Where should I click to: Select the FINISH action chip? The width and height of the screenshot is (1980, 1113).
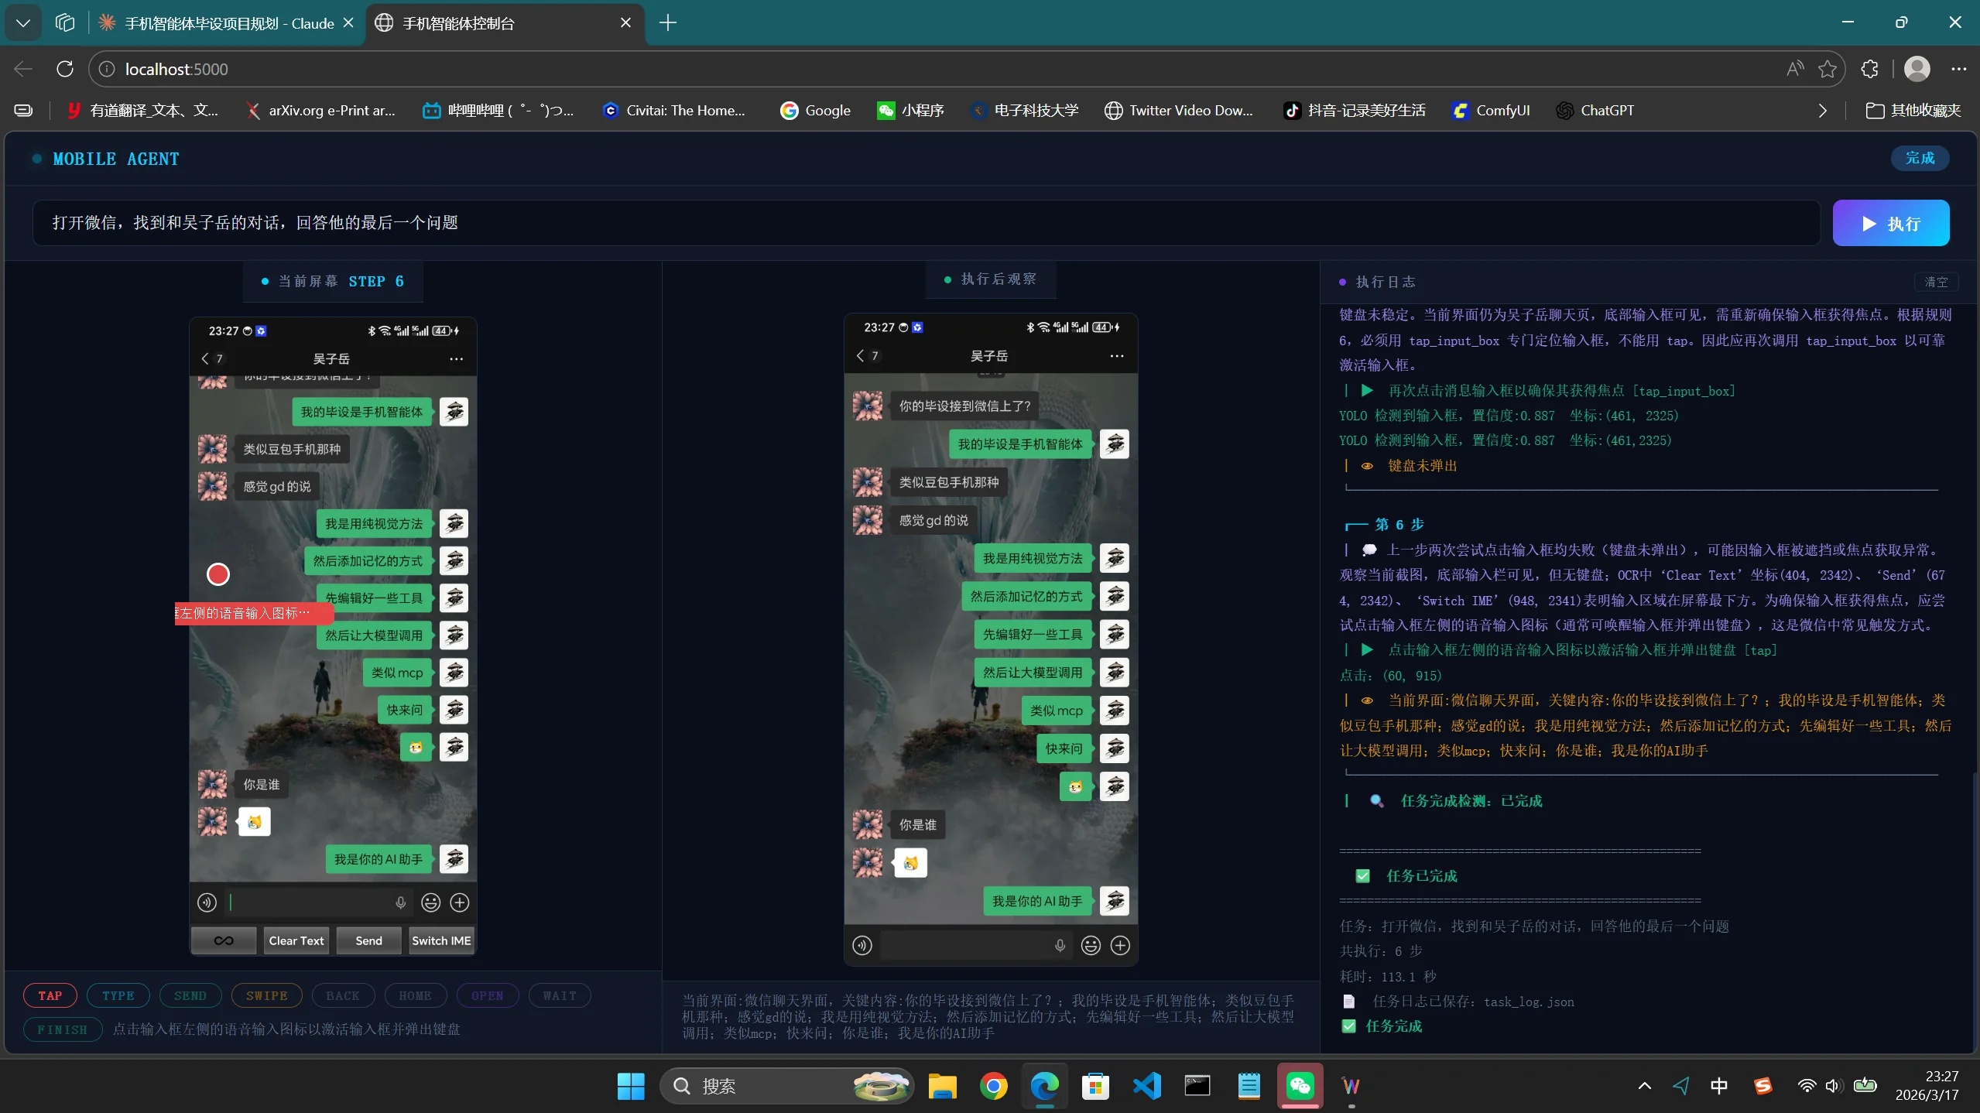(x=63, y=1029)
